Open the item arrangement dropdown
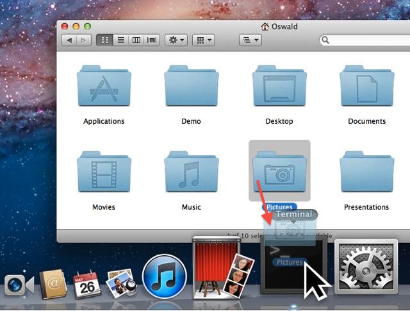This screenshot has width=410, height=311. click(204, 40)
